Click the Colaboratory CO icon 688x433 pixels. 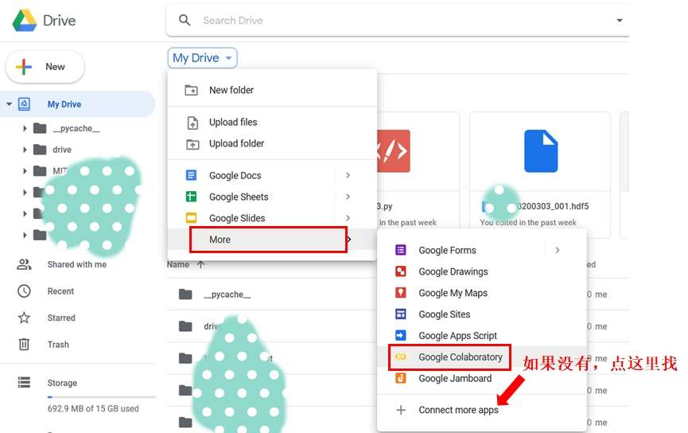point(401,357)
